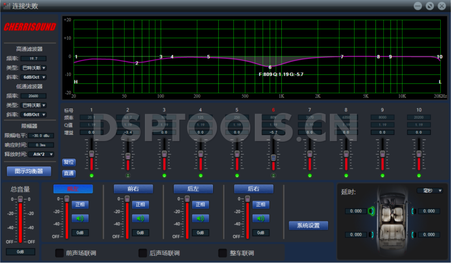Click the 高通滤波器 频率 input field
Viewport: 451px width, 263px height.
34,58
